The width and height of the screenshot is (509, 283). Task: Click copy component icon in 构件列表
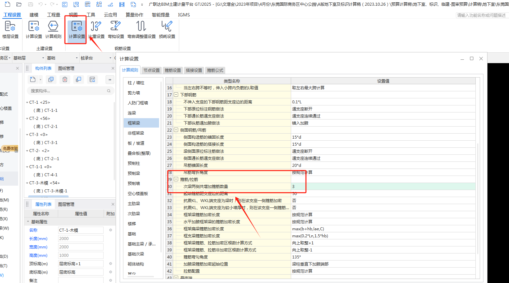point(51,80)
